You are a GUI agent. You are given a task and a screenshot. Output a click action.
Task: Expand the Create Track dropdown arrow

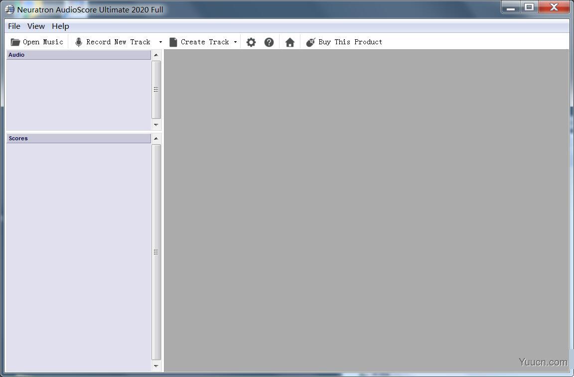tap(235, 42)
